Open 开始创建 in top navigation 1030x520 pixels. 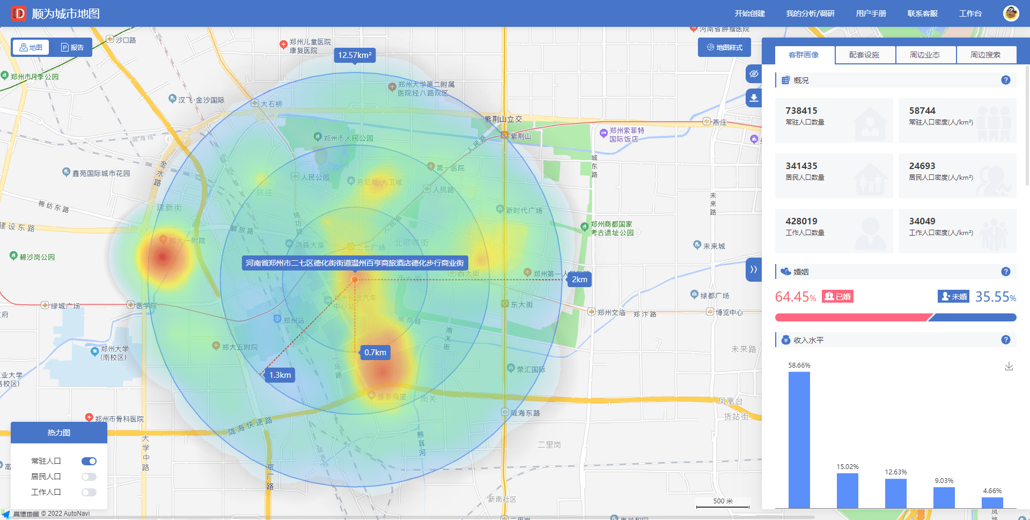[749, 13]
